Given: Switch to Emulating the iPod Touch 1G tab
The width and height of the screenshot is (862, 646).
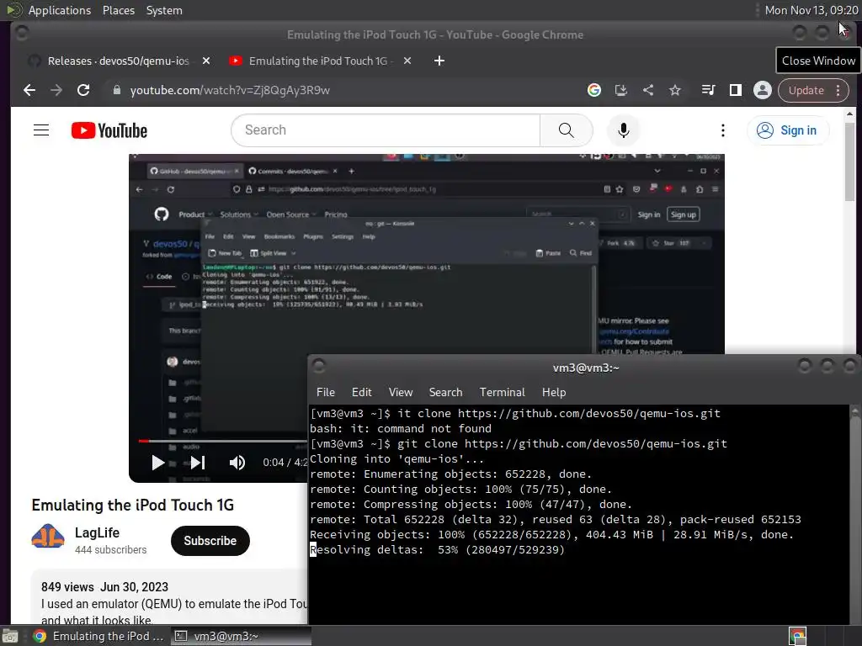Looking at the screenshot, I should [x=319, y=61].
